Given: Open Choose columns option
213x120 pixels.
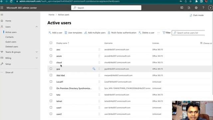Looking at the screenshot, I should [x=206, y=43].
